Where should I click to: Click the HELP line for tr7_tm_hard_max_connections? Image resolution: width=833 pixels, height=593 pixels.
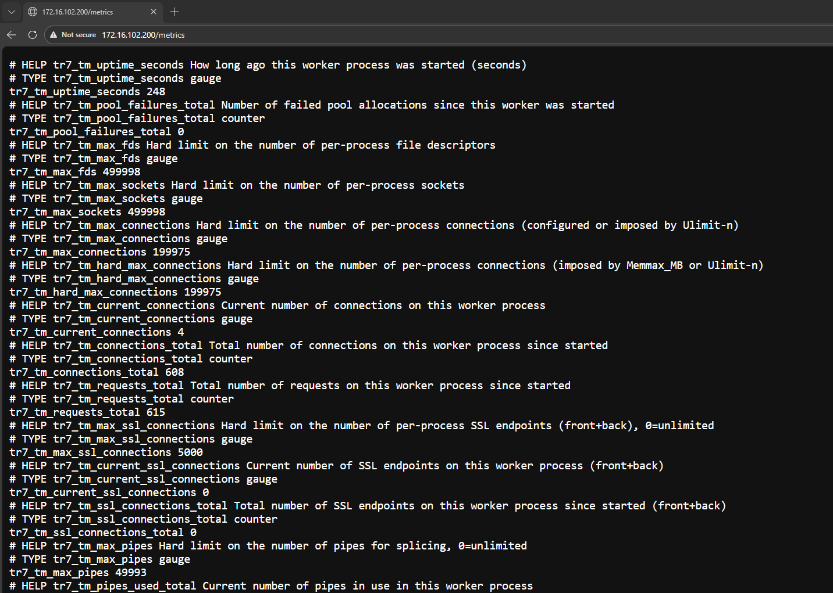[386, 265]
